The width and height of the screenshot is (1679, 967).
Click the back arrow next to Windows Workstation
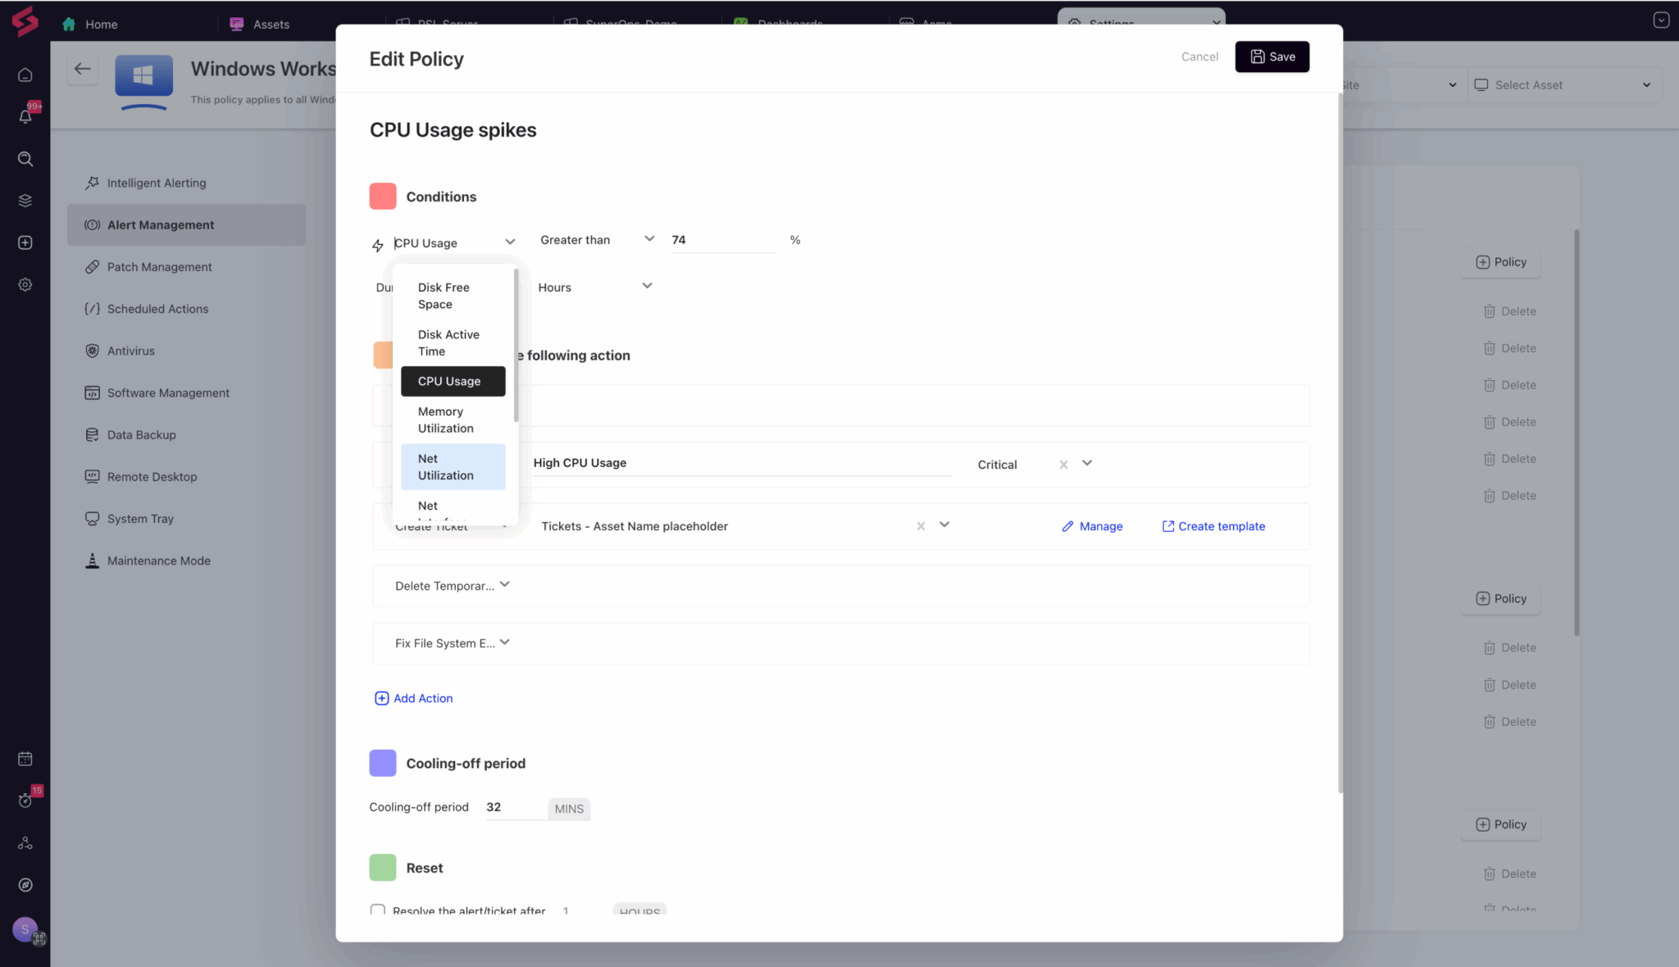[82, 69]
